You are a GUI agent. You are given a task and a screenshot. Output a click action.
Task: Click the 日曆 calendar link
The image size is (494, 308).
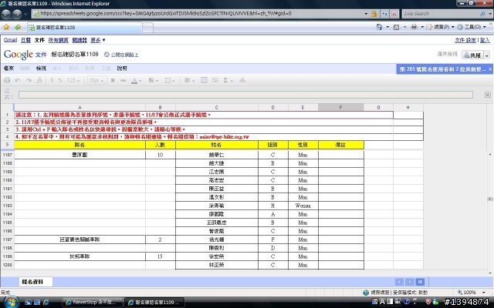point(25,40)
